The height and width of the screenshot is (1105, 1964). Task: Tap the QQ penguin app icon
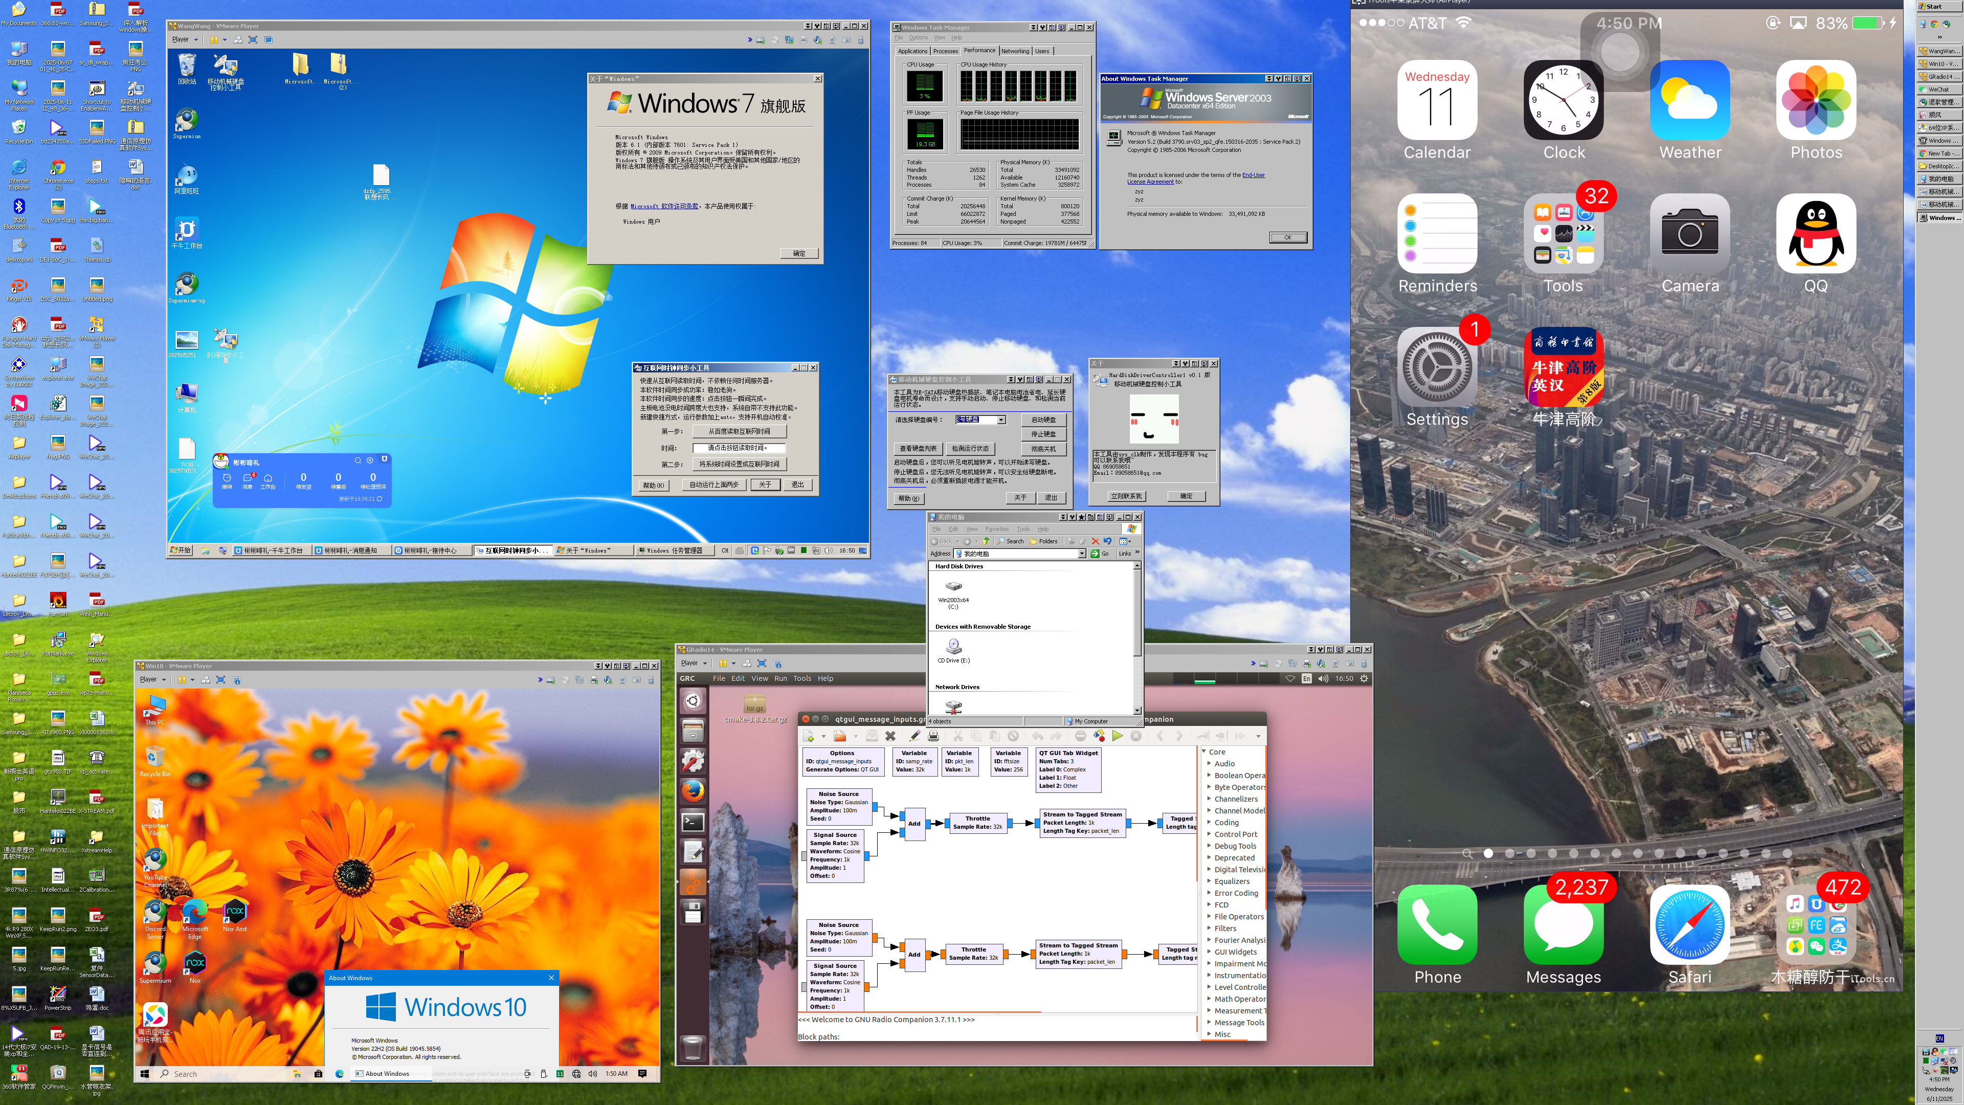click(x=1815, y=233)
